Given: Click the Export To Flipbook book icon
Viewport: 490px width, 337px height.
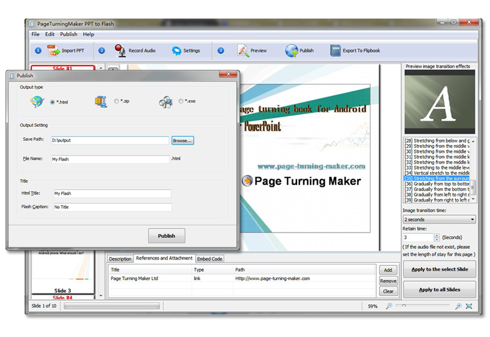Looking at the screenshot, I should pos(335,50).
